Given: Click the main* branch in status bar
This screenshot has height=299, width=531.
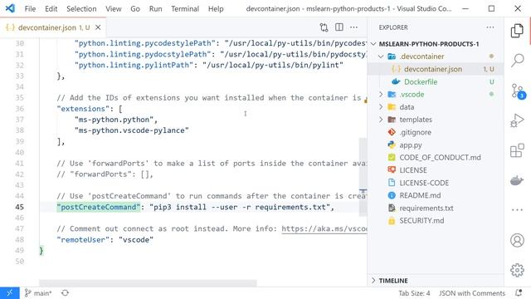Looking at the screenshot, I should click(x=38, y=293).
